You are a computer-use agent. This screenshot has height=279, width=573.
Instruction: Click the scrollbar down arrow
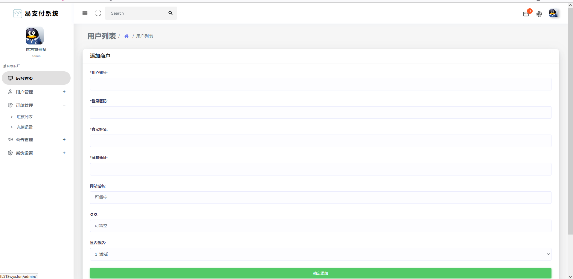pyautogui.click(x=570, y=277)
